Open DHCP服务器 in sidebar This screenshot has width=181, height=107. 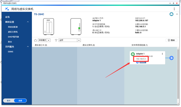click(x=13, y=37)
